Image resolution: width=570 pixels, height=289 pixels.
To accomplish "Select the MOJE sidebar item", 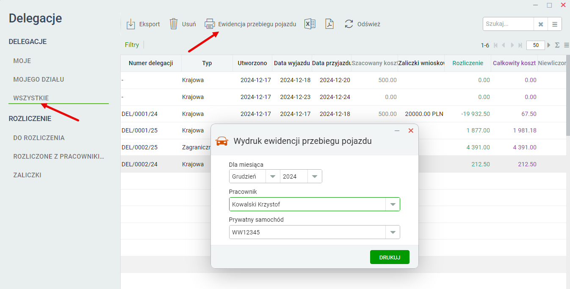I will (22, 61).
